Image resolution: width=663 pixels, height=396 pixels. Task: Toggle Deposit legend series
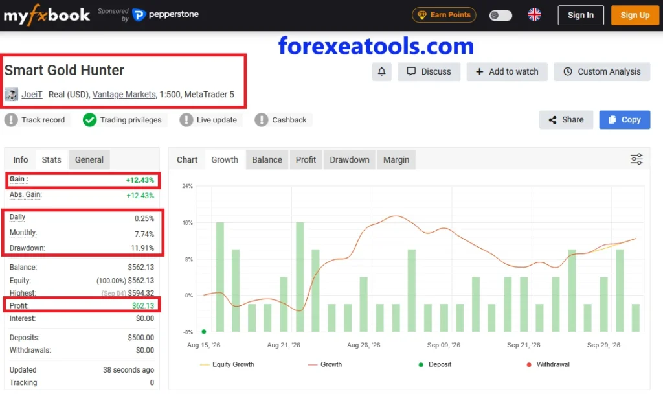coord(434,364)
